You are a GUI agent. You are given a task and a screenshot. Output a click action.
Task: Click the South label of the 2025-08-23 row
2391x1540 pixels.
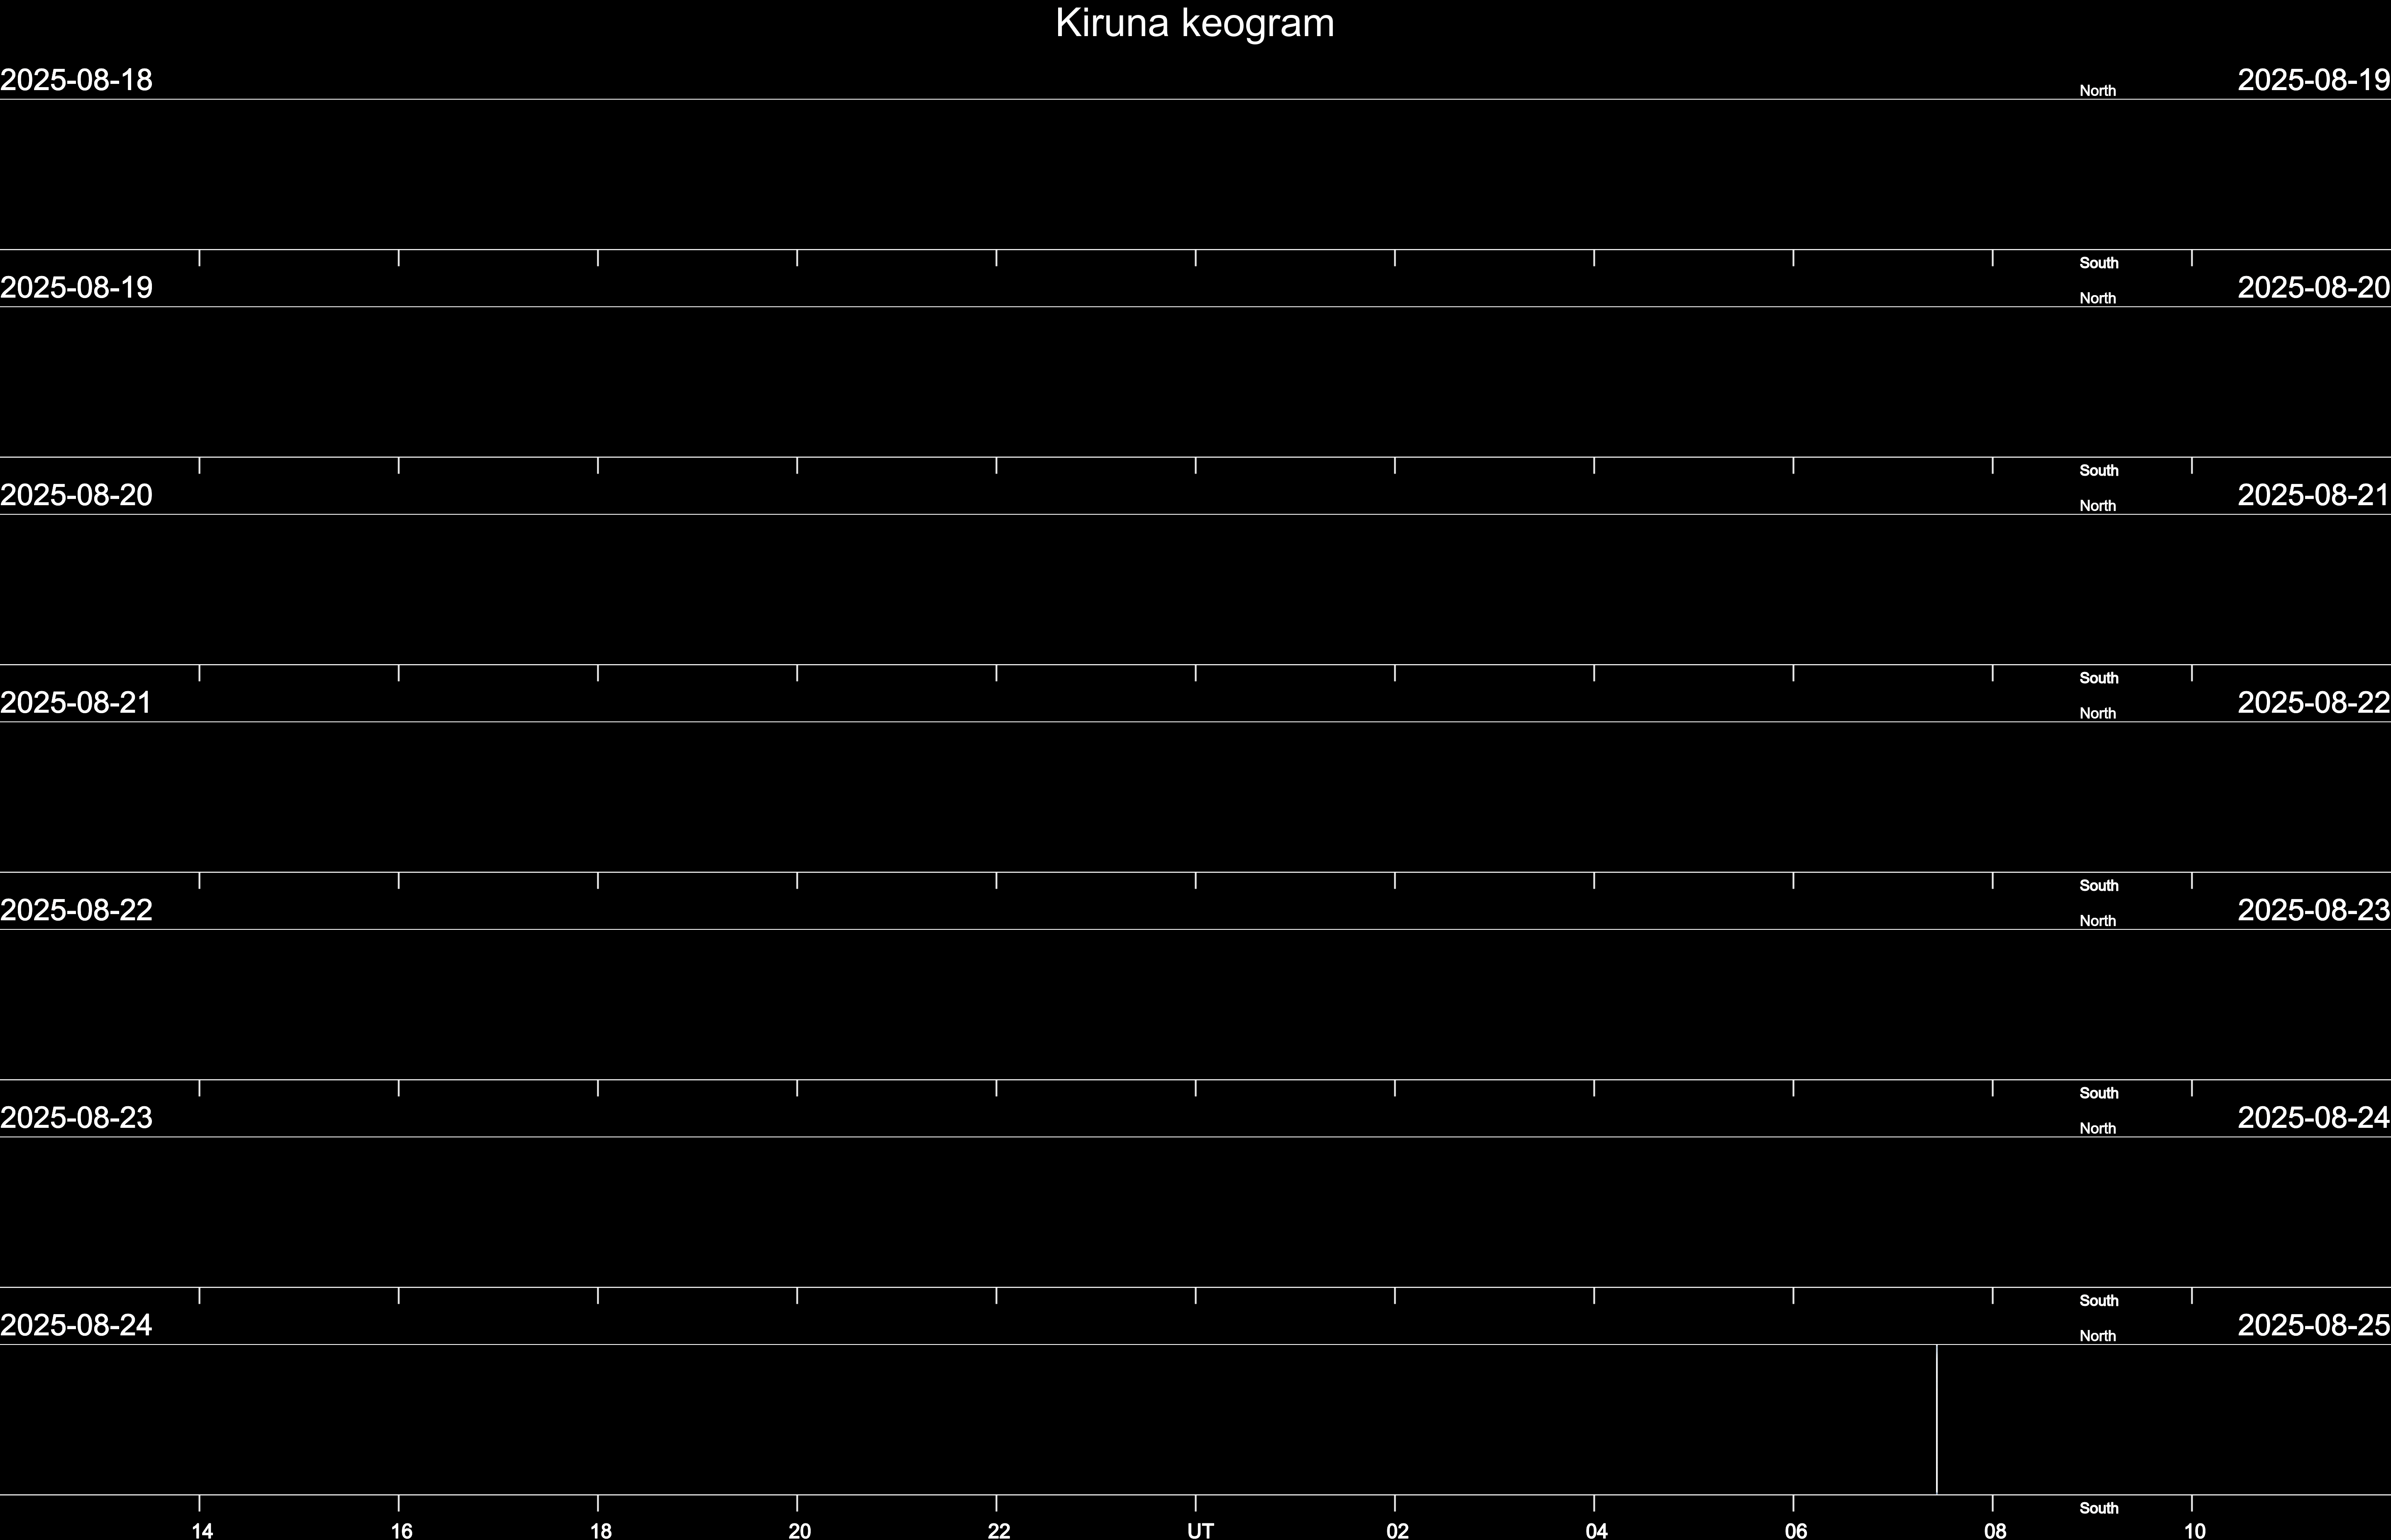click(x=2099, y=1301)
